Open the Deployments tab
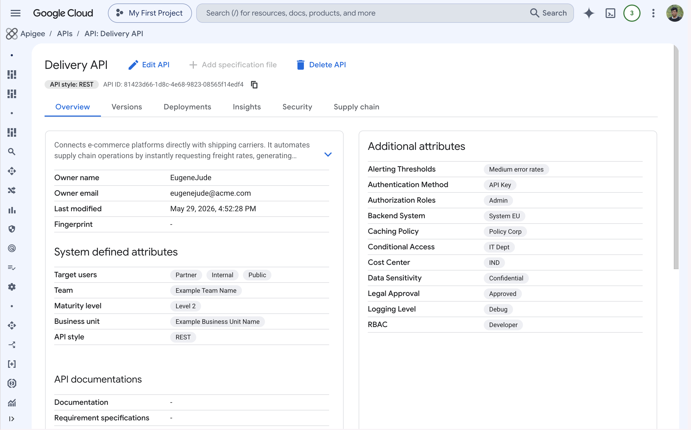The width and height of the screenshot is (691, 430). point(187,107)
